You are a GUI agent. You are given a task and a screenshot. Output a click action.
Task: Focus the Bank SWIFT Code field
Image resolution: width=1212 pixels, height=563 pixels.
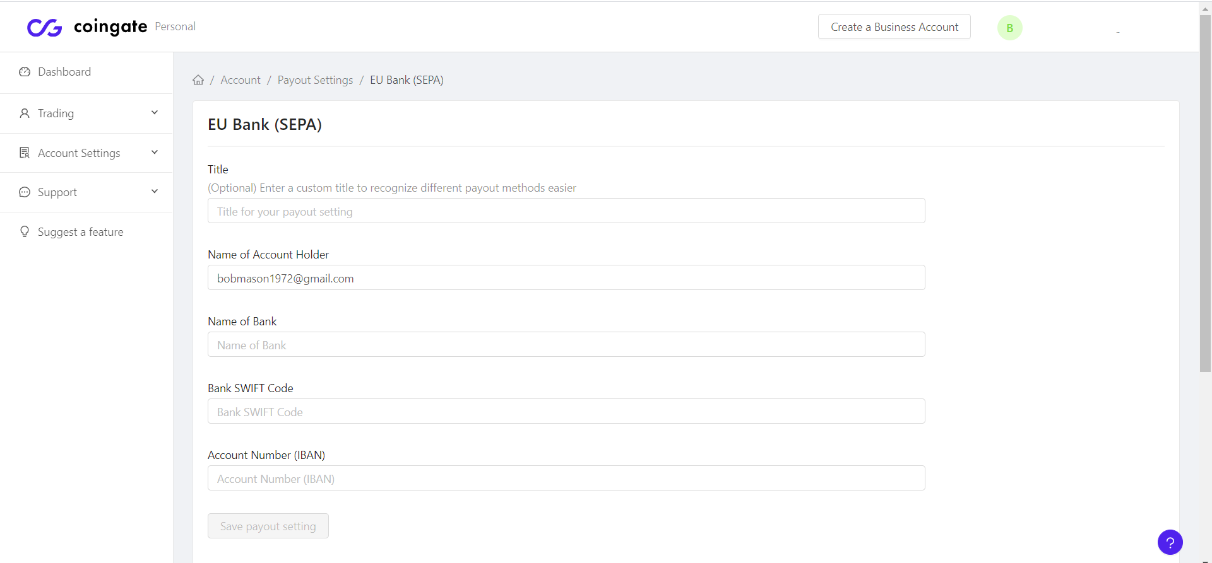pos(566,412)
